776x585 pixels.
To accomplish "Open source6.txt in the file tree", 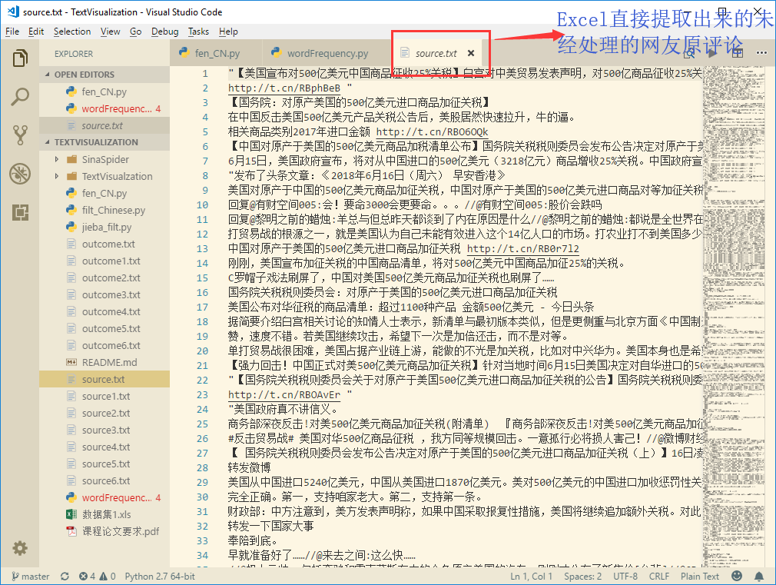I will pos(106,480).
